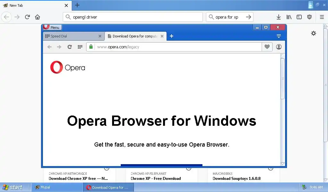The width and height of the screenshot is (328, 192).
Task: Reload the page in Mypal
Action: 28,17
